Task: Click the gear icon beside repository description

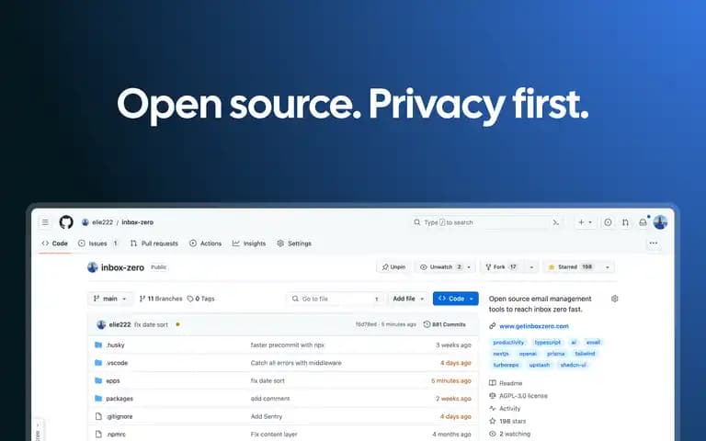Action: [615, 299]
